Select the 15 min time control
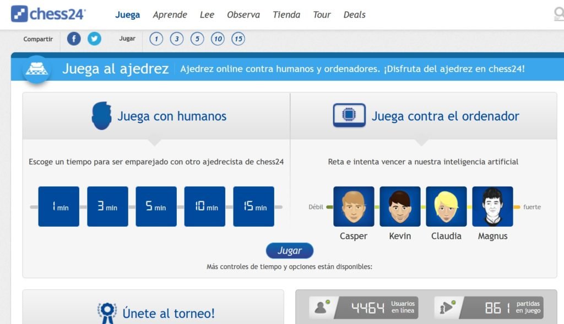The width and height of the screenshot is (564, 324). pos(253,206)
